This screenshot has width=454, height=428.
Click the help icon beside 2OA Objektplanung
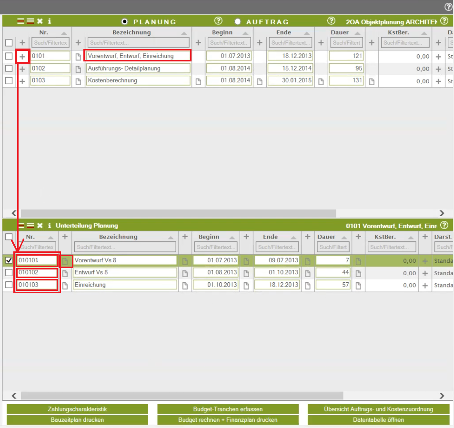[444, 21]
